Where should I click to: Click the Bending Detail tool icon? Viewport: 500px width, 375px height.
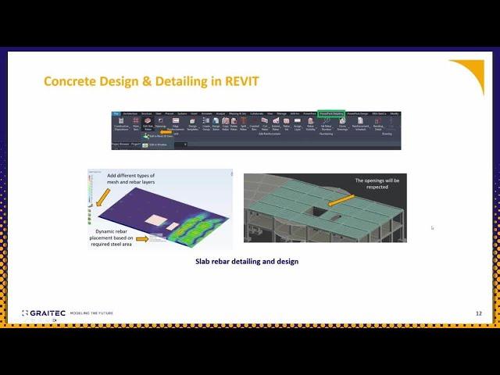pos(378,121)
